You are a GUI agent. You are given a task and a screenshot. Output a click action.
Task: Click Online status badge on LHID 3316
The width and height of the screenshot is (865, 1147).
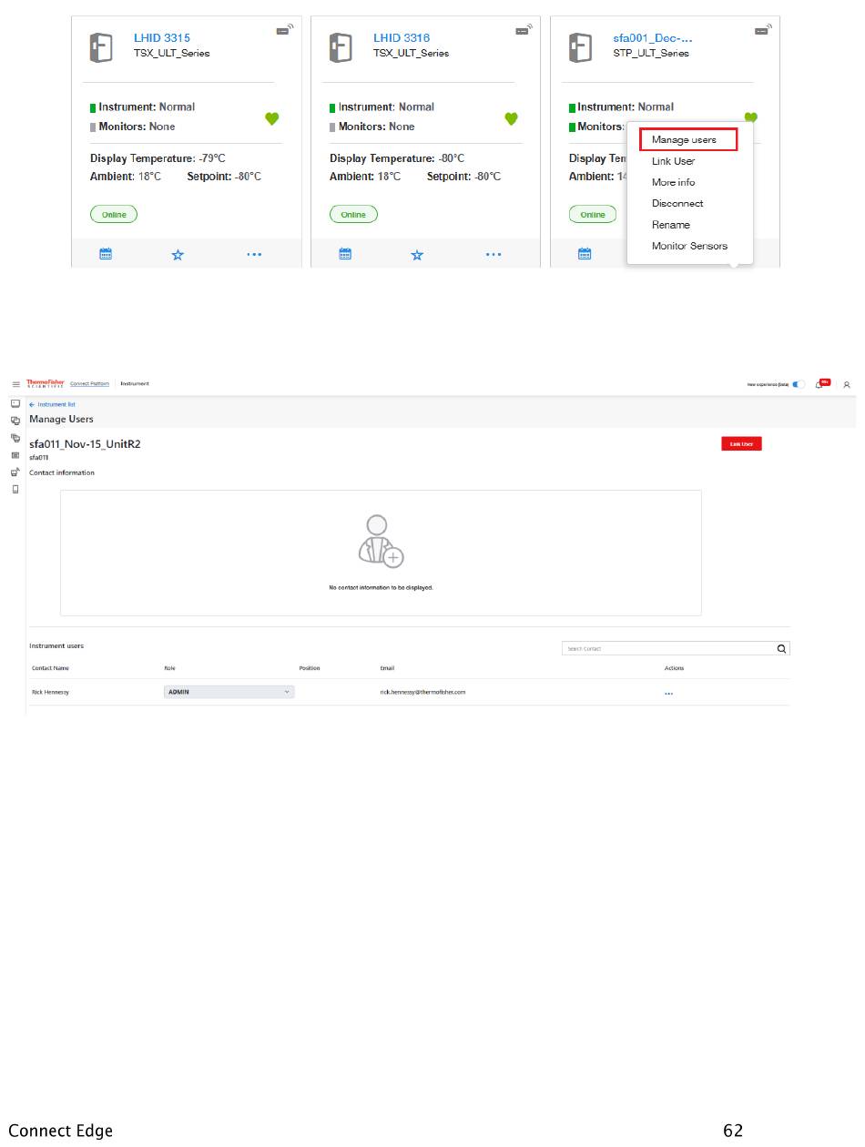tap(353, 215)
